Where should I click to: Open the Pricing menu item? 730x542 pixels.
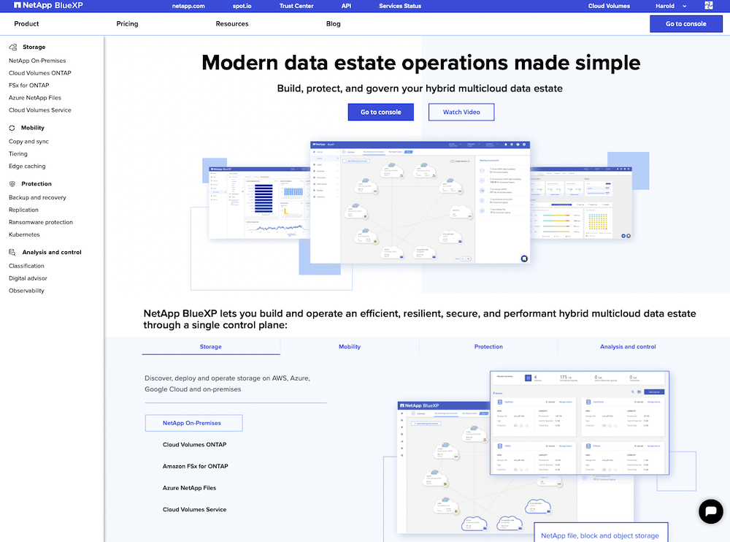[127, 24]
